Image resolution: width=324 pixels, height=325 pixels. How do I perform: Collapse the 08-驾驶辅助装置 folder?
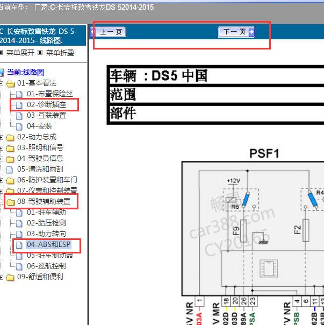click(1, 202)
